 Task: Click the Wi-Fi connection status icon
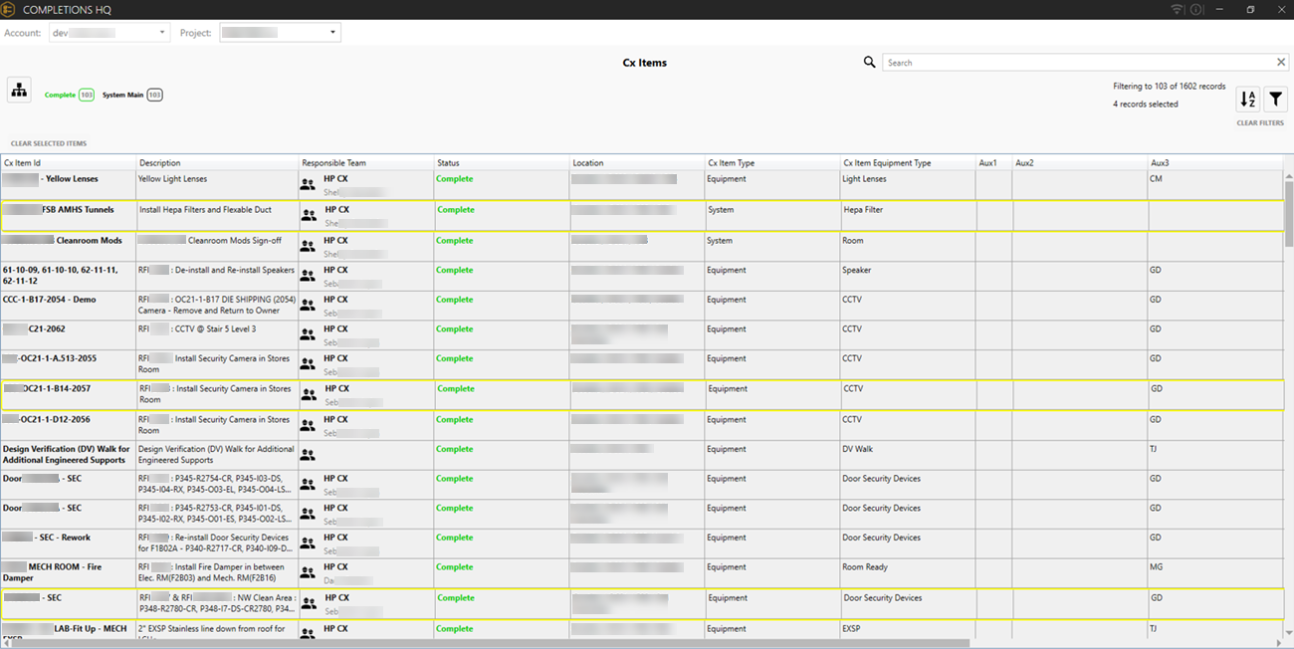tap(1177, 10)
